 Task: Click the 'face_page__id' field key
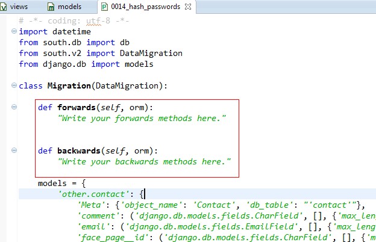113,238
